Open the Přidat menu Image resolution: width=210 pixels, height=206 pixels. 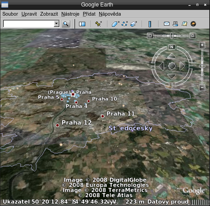pyautogui.click(x=89, y=14)
